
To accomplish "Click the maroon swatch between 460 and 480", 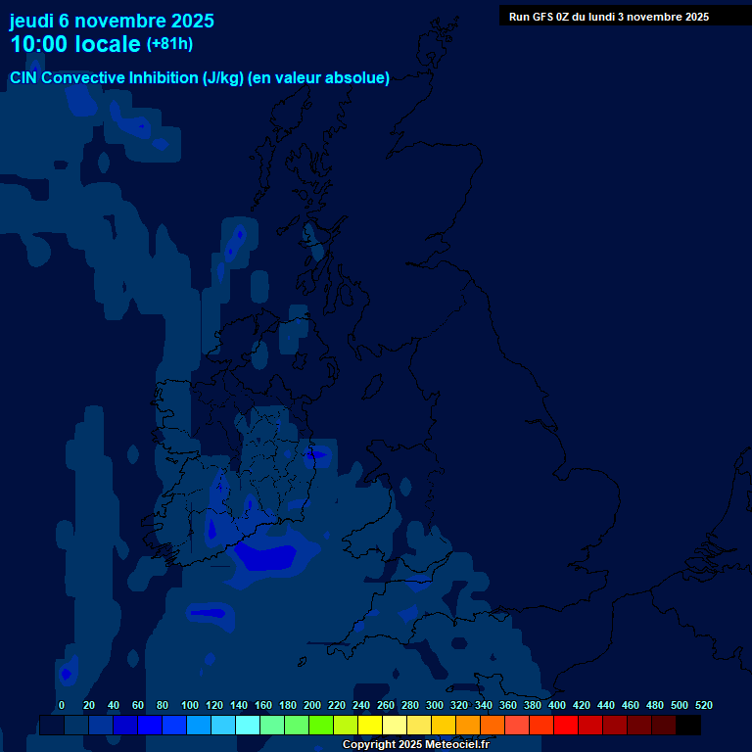I will [x=638, y=725].
